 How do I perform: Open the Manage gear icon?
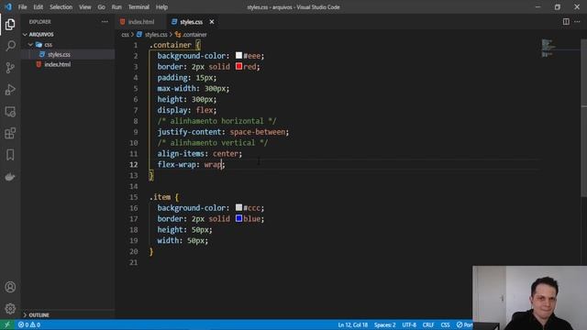coord(10,309)
